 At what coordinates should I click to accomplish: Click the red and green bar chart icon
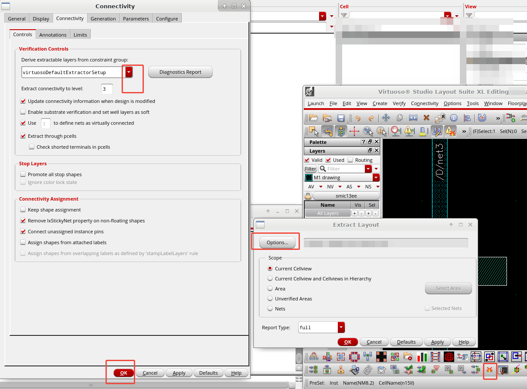422,357
